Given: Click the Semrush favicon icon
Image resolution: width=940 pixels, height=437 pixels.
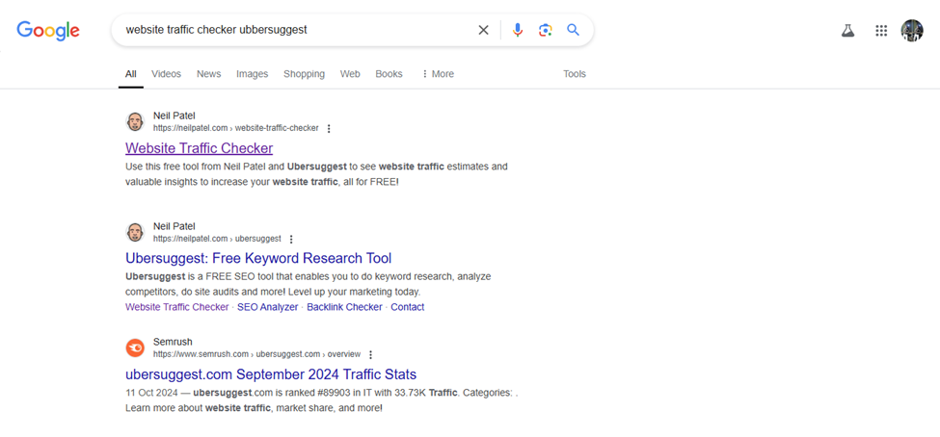Looking at the screenshot, I should point(136,347).
